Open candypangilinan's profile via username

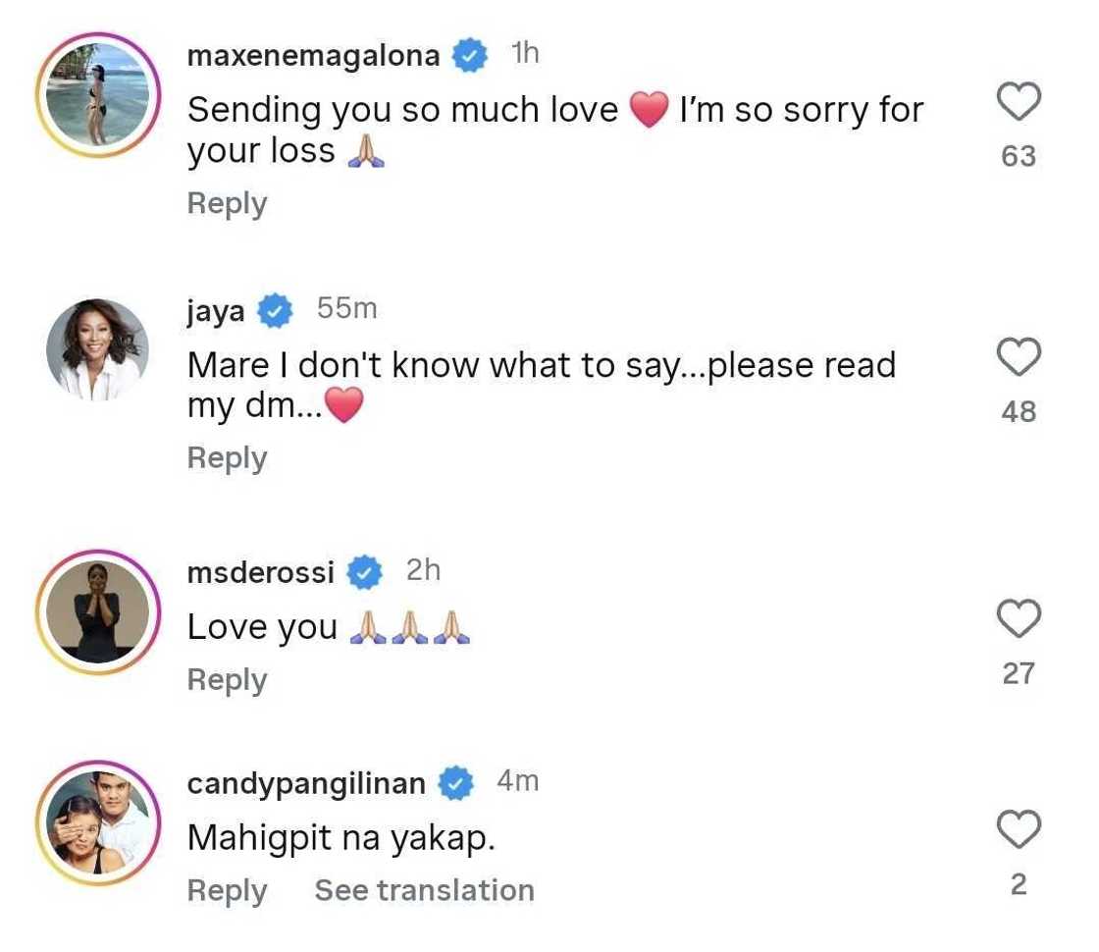[x=306, y=784]
